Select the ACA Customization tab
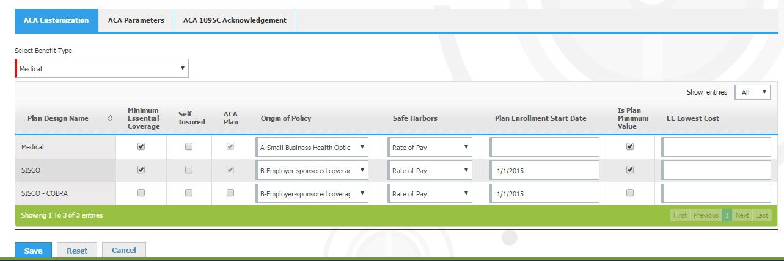The width and height of the screenshot is (784, 261). pyautogui.click(x=56, y=20)
